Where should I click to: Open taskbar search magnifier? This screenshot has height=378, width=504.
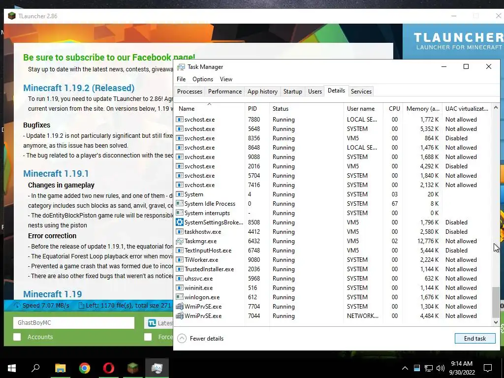click(35, 368)
